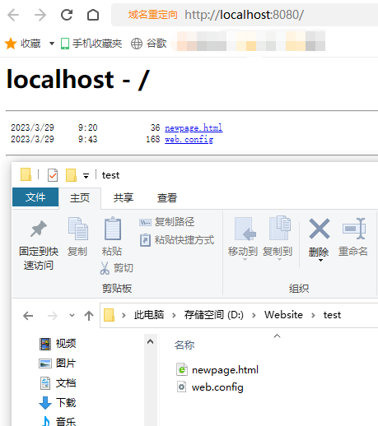Screen dimensions: 378x426
Task: Click the address bar folder icon
Action: (109, 315)
